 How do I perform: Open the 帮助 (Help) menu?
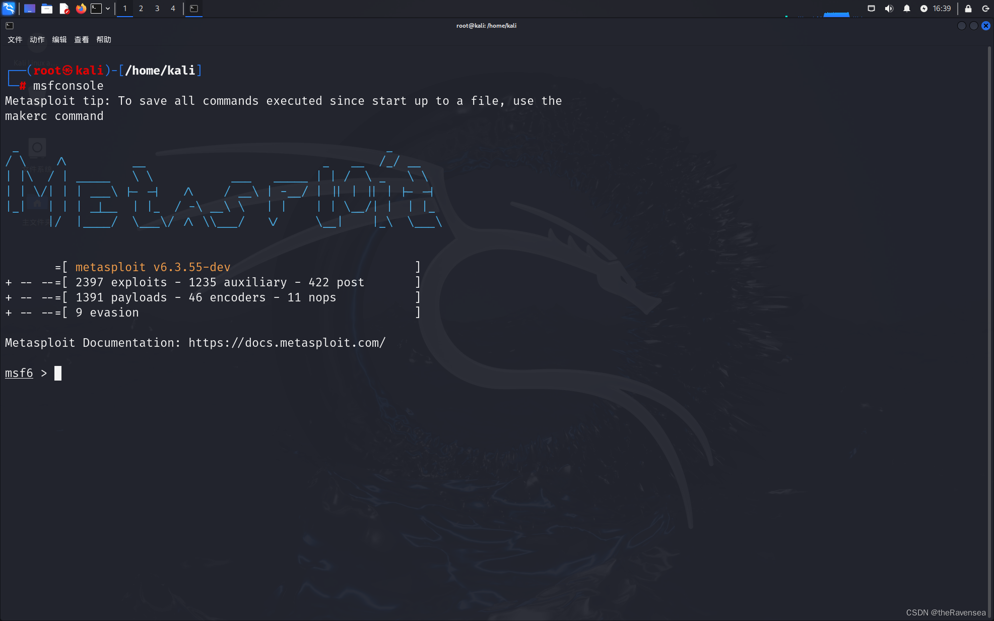[x=104, y=39]
